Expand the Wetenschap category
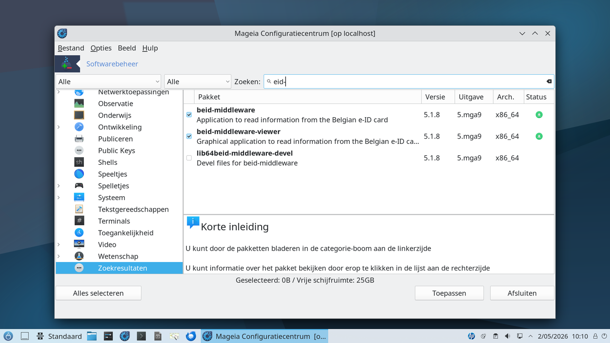Image resolution: width=610 pixels, height=343 pixels. point(59,256)
